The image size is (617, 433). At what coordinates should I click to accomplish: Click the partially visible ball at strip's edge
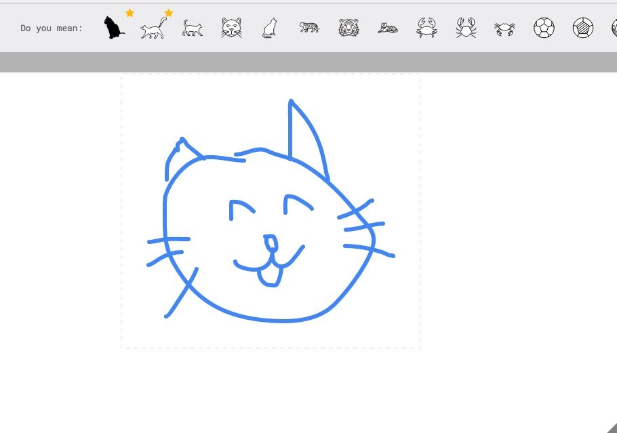coord(614,28)
